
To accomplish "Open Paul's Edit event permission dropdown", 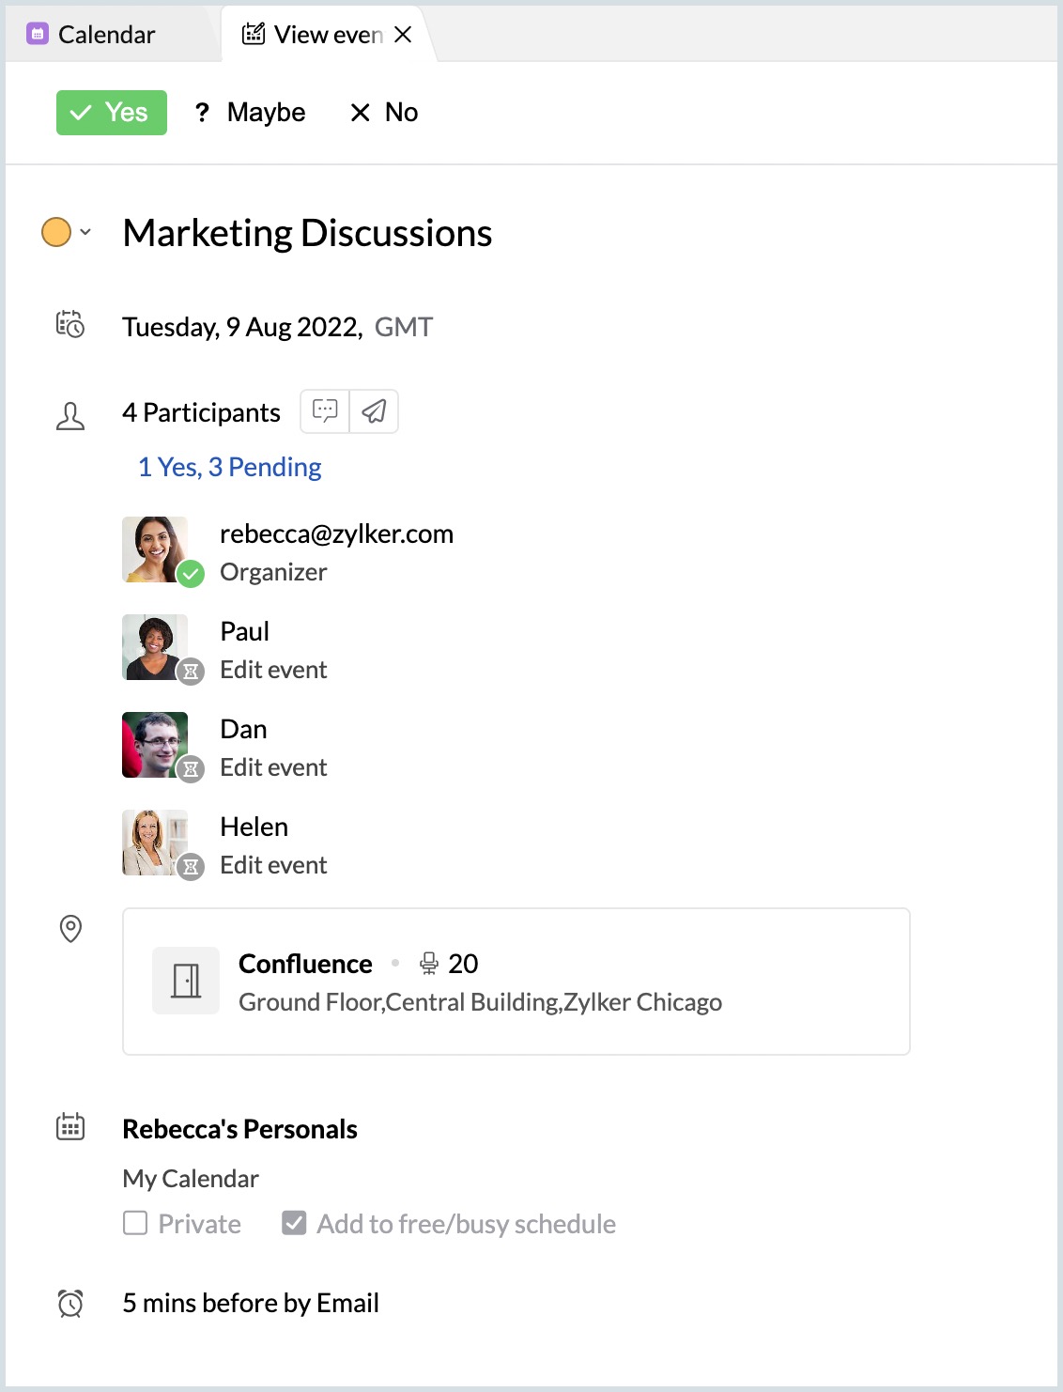I will [273, 670].
